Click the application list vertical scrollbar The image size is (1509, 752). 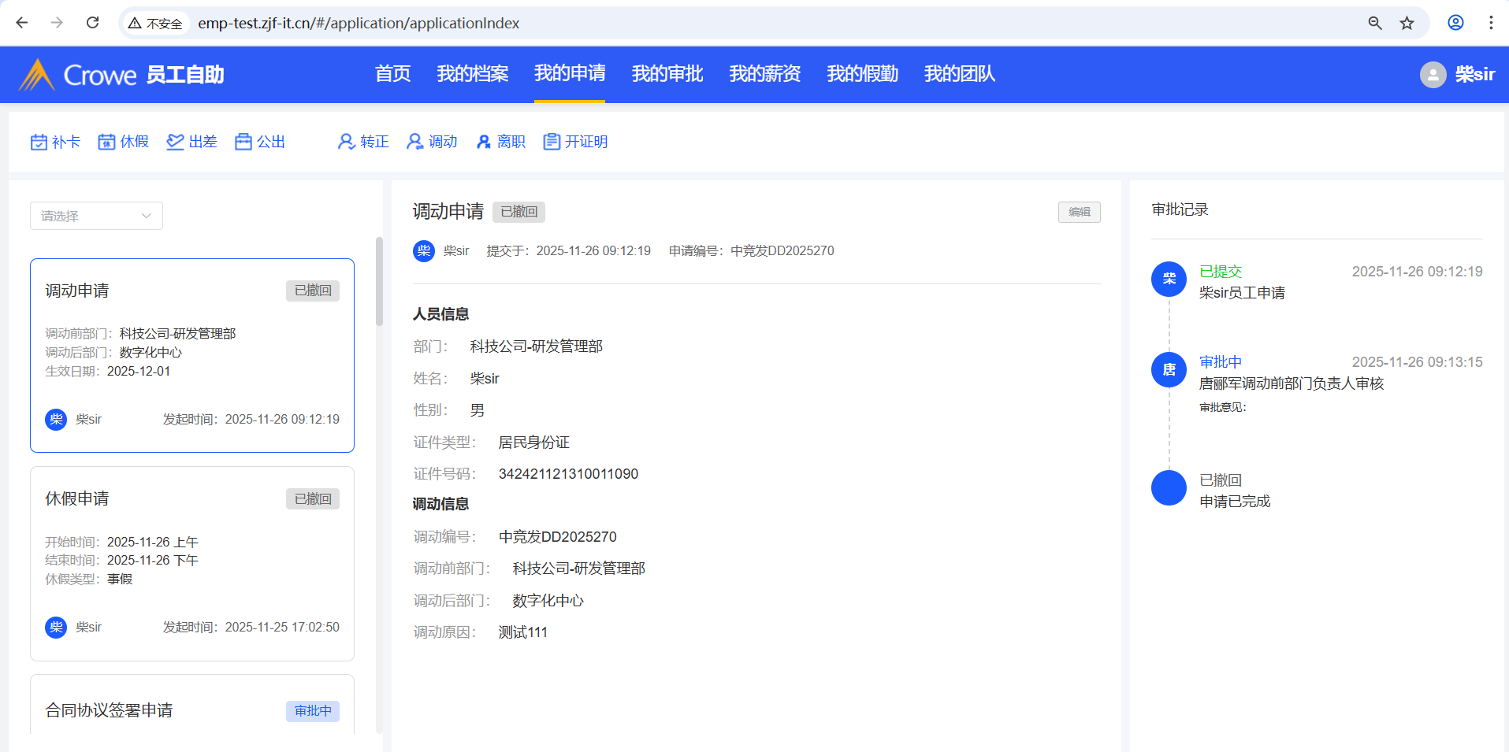379,281
